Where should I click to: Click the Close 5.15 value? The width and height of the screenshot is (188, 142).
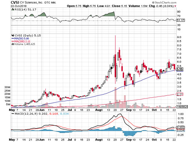click(119, 6)
